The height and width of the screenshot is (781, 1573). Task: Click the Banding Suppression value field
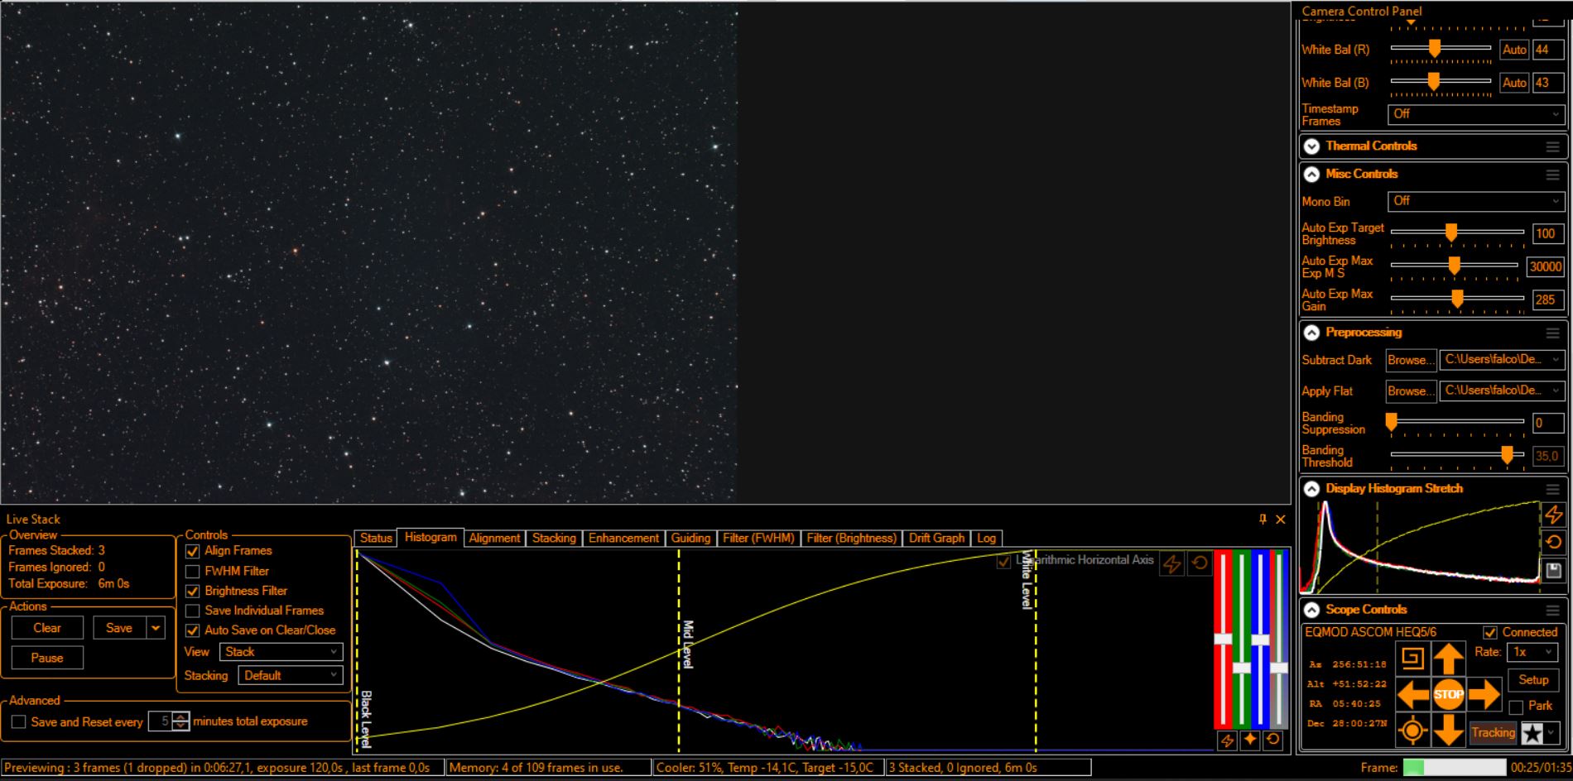coord(1547,423)
